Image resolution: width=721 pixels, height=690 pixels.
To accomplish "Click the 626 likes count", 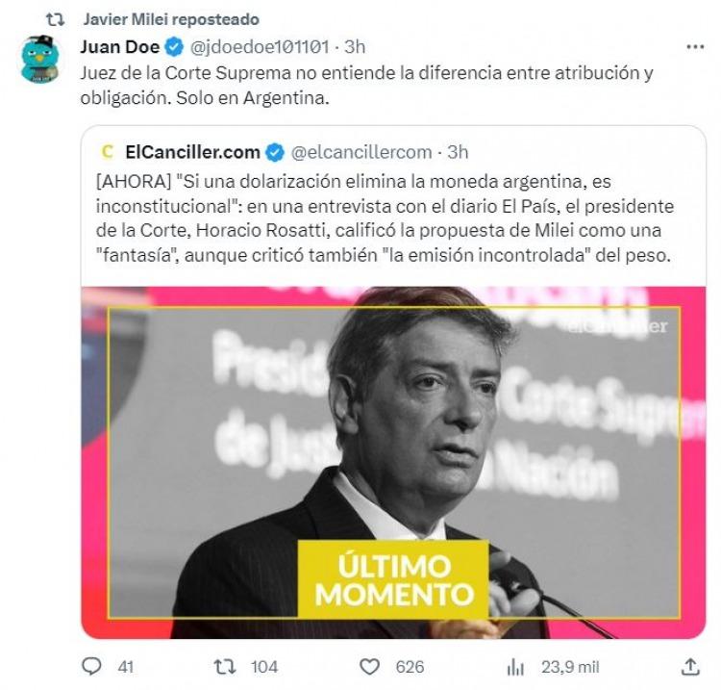I will [x=410, y=667].
